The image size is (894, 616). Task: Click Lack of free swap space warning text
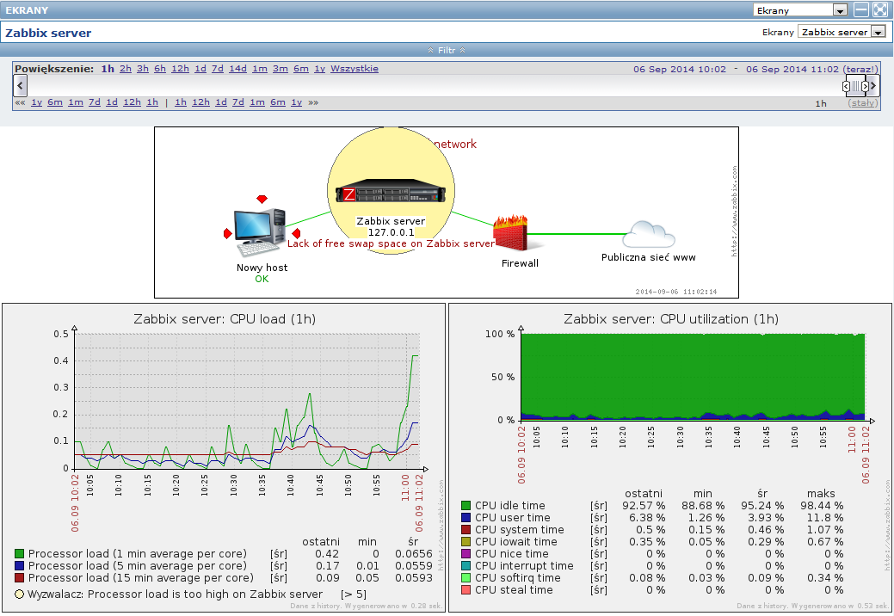(x=391, y=243)
